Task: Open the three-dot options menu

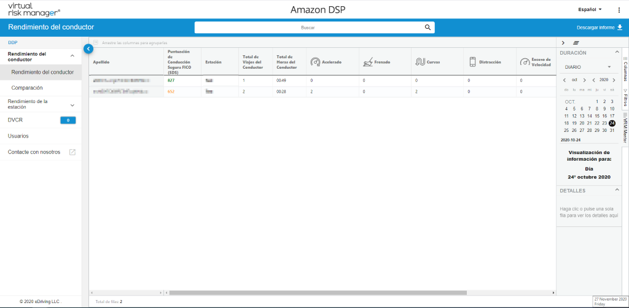Action: tap(619, 10)
